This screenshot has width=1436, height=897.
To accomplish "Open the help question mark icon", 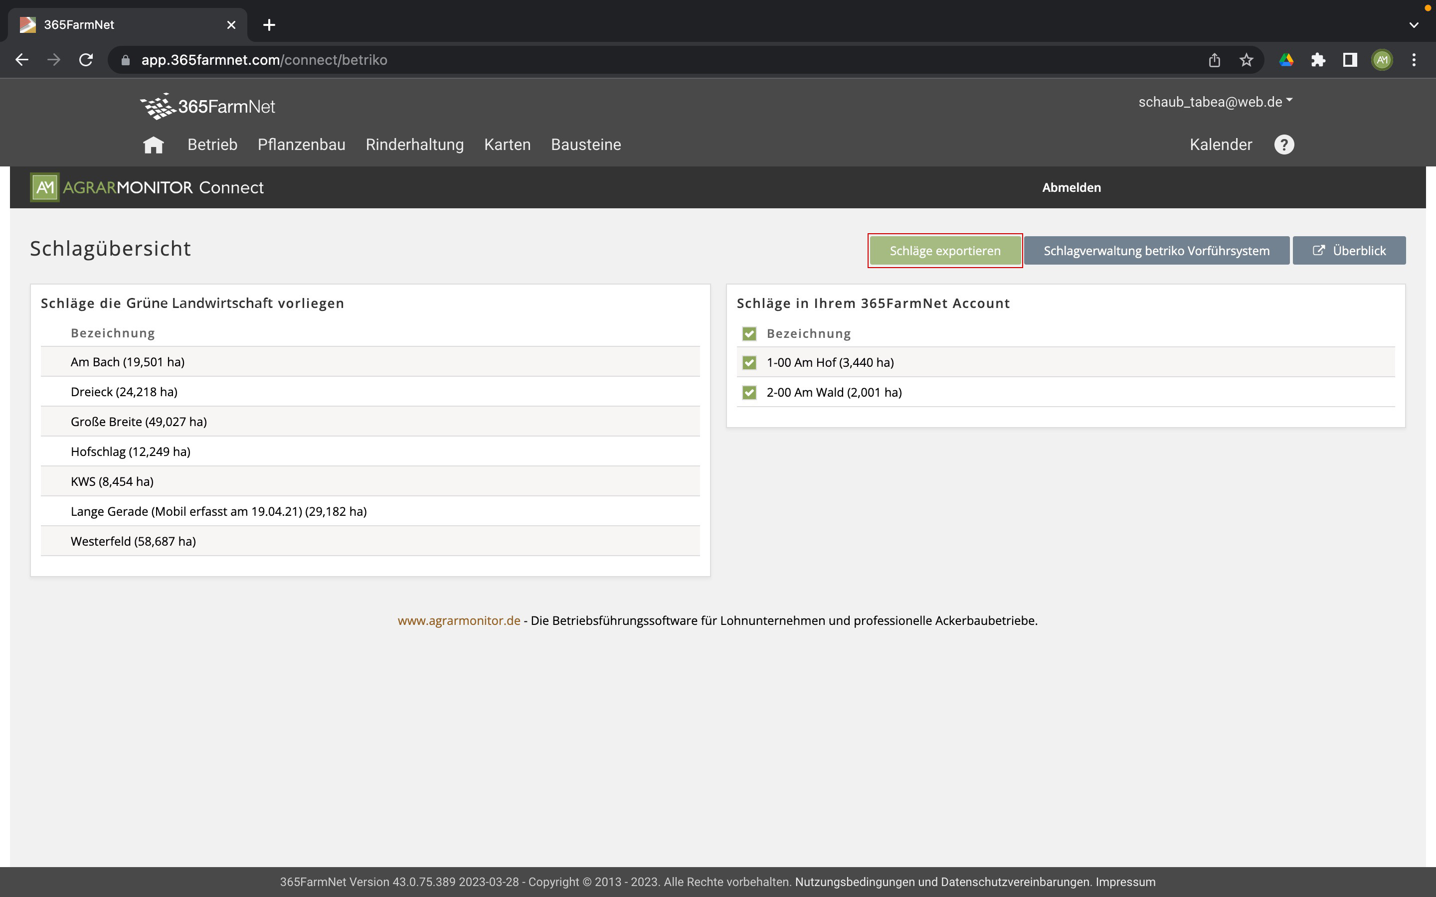I will coord(1284,145).
